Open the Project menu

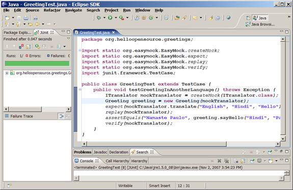pos(112,10)
